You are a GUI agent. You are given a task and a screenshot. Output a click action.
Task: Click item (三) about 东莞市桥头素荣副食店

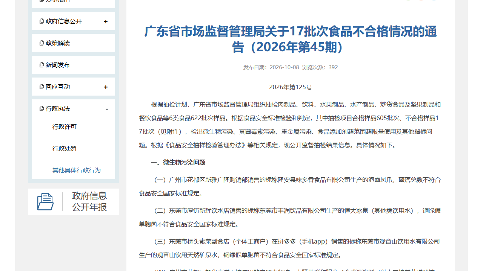coord(291,248)
